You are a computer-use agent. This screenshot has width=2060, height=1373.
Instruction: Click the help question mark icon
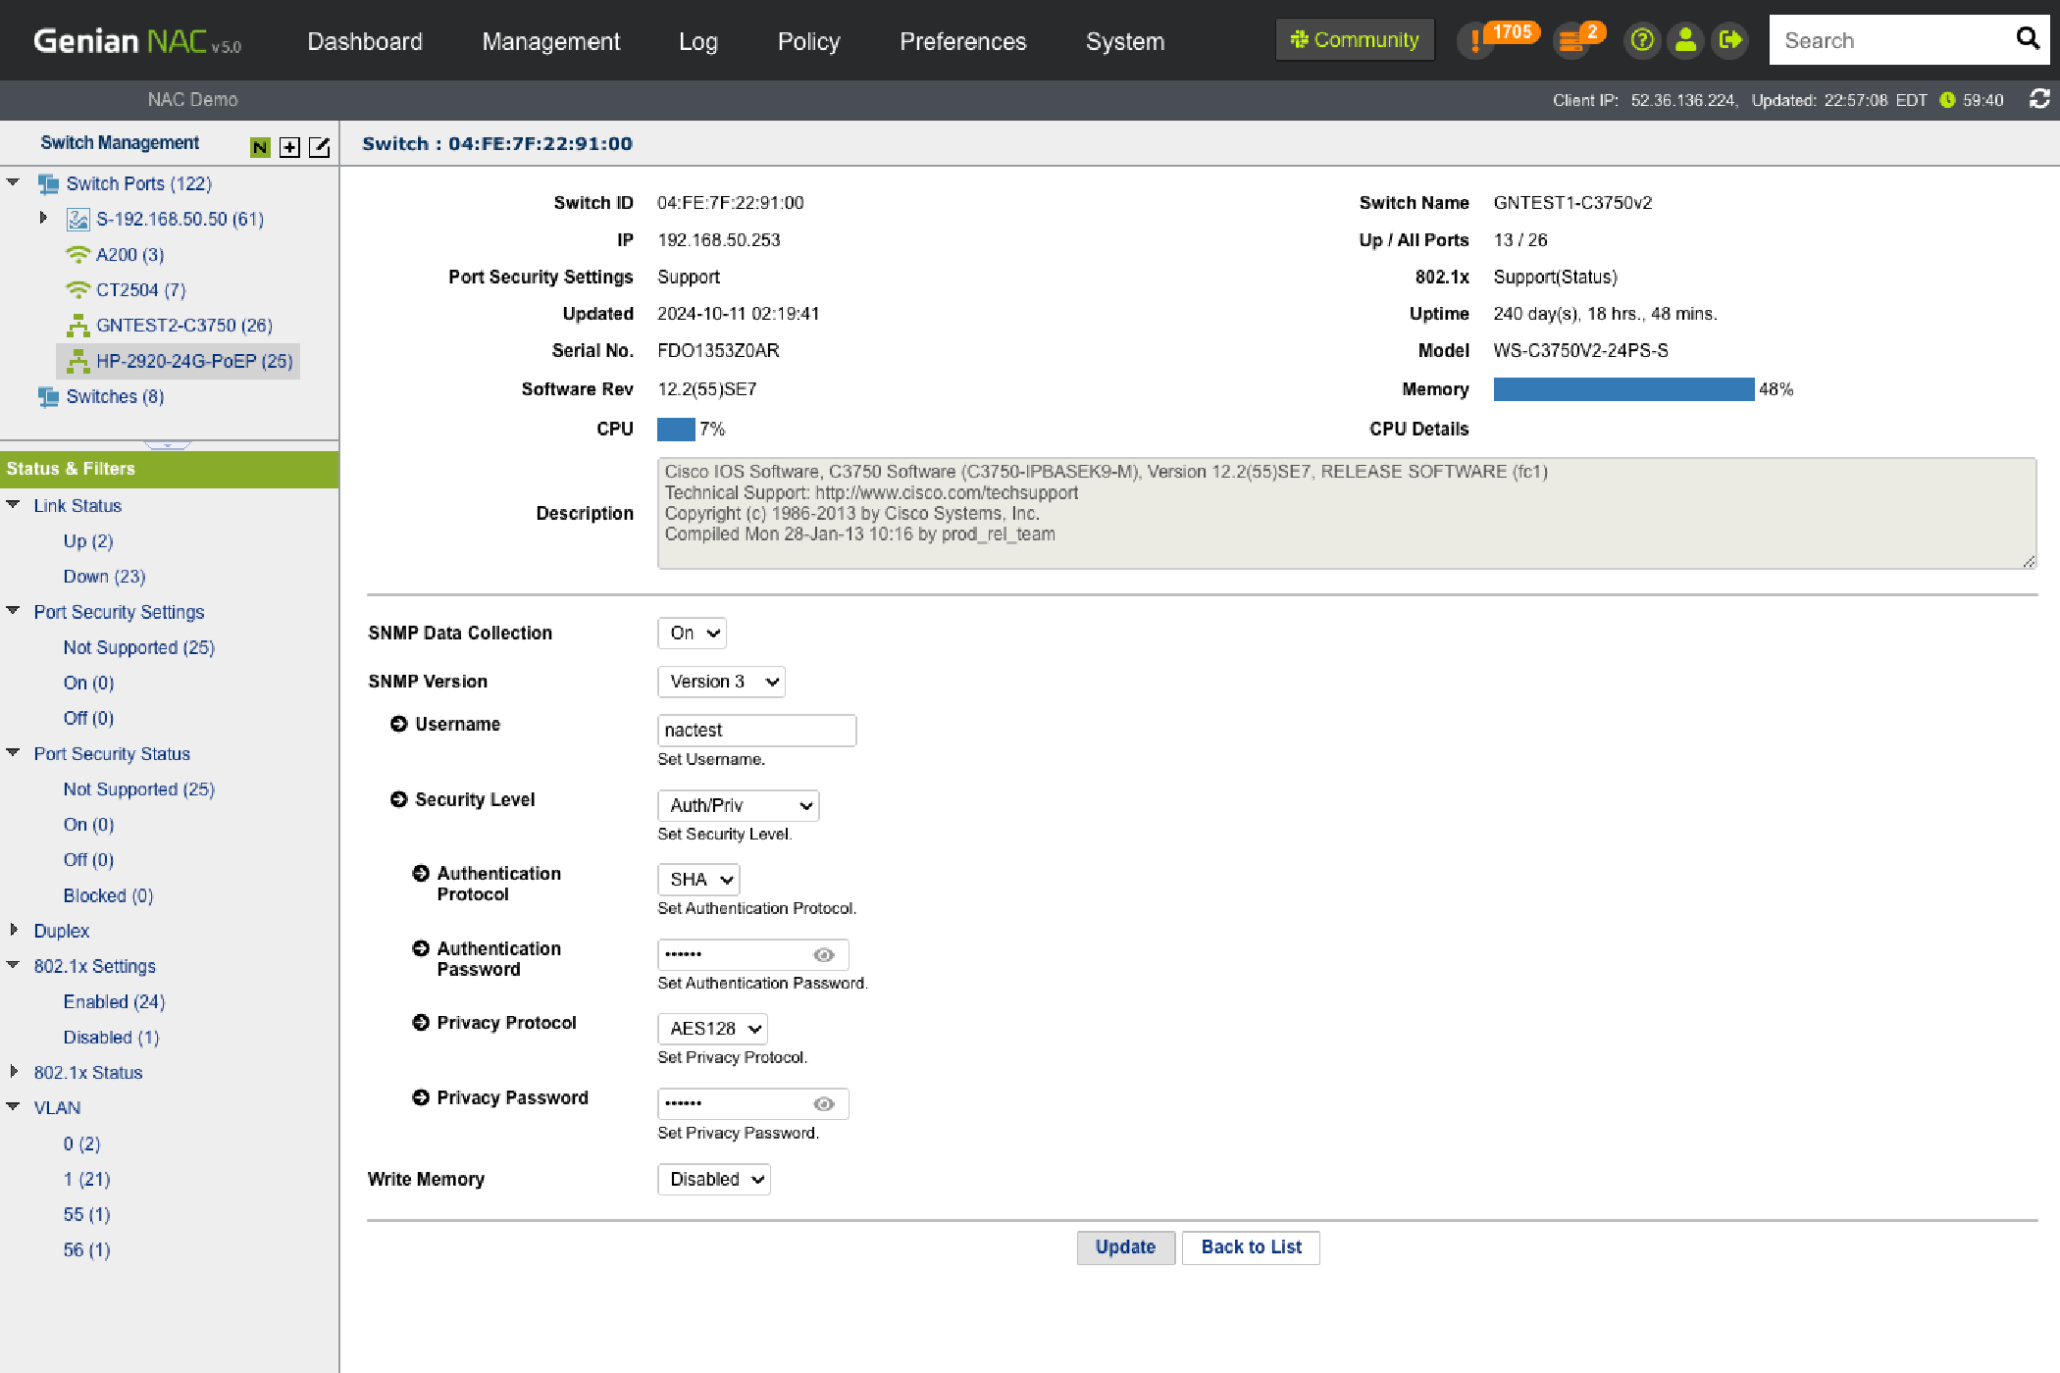1641,40
